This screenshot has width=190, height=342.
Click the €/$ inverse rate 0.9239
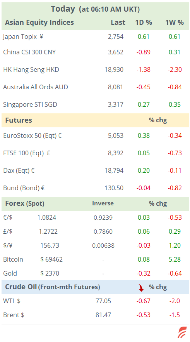point(103,218)
